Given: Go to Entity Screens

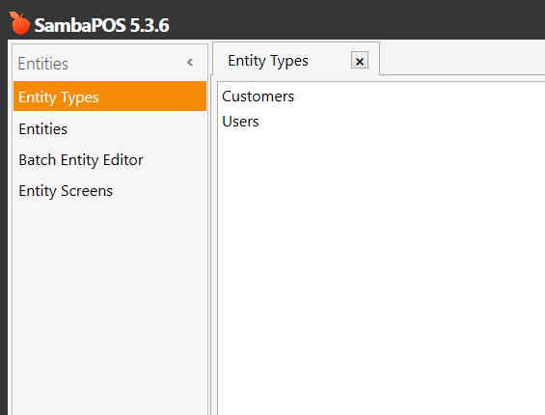Looking at the screenshot, I should [110, 191].
